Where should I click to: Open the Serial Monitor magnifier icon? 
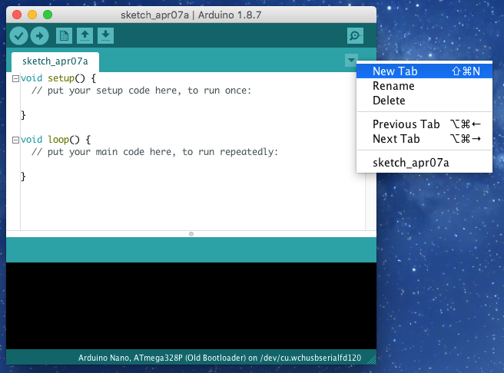[x=355, y=35]
